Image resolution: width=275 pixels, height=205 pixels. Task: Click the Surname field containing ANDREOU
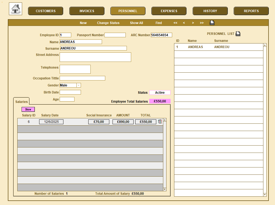(x=93, y=48)
